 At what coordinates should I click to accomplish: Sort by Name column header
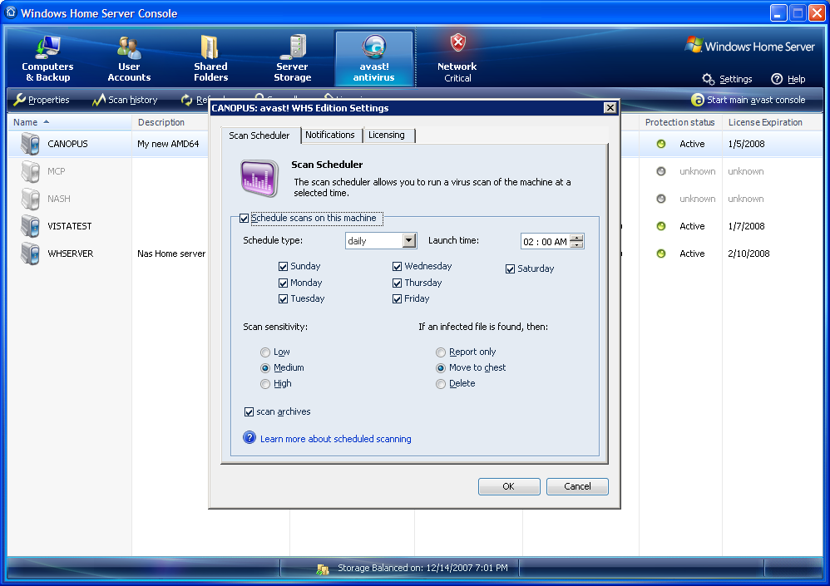(x=69, y=122)
